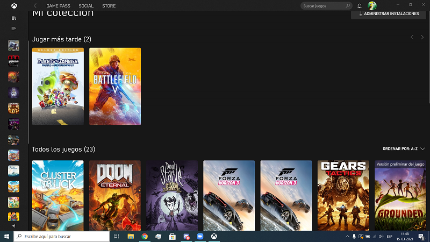Open File Explorer from the taskbar
This screenshot has height=242, width=430.
coord(131,236)
